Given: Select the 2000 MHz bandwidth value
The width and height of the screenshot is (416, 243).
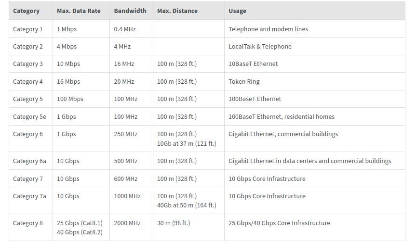Looking at the screenshot, I should point(127,223).
